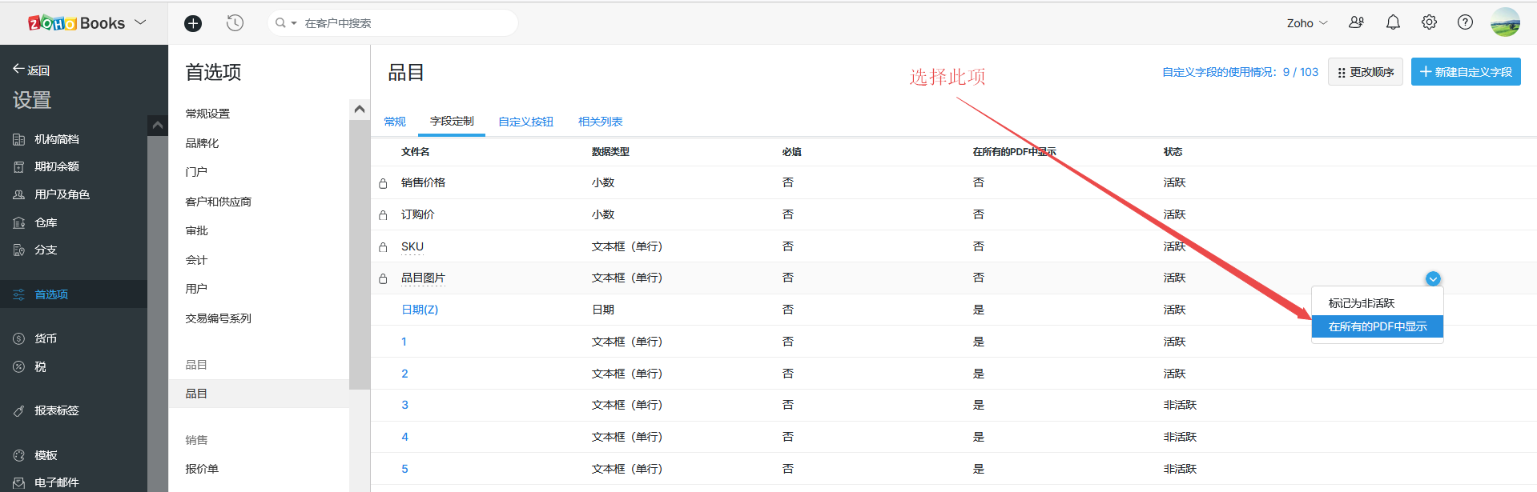Image resolution: width=1537 pixels, height=492 pixels.
Task: Click the settings gear icon
Action: click(1429, 22)
